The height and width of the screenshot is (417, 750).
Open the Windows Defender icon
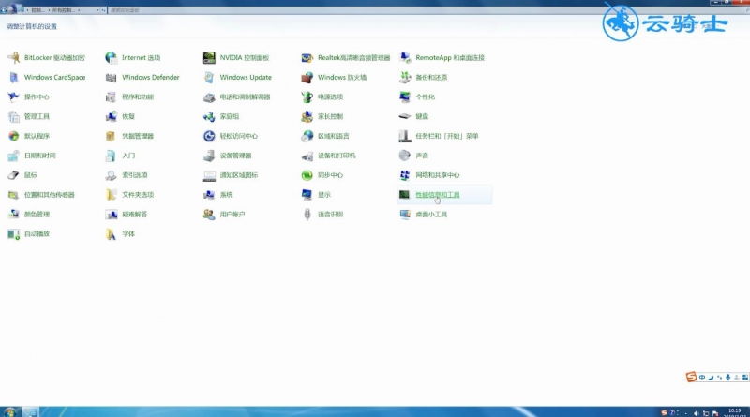click(112, 78)
